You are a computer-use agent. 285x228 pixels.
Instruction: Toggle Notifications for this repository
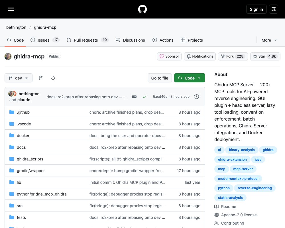tap(200, 56)
